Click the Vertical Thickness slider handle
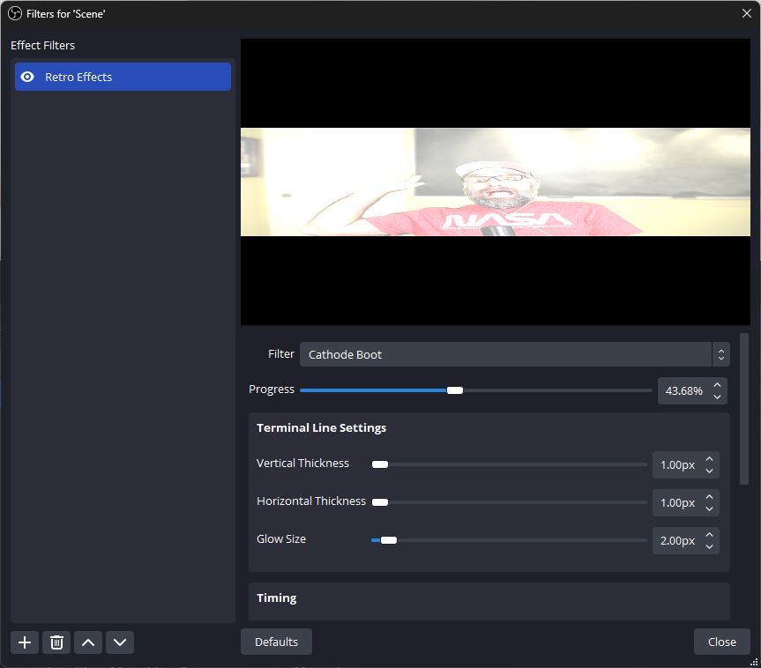 380,464
